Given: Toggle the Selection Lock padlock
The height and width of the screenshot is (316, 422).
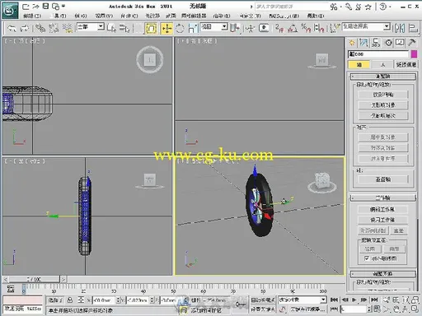Looking at the screenshot, I should coord(70,300).
